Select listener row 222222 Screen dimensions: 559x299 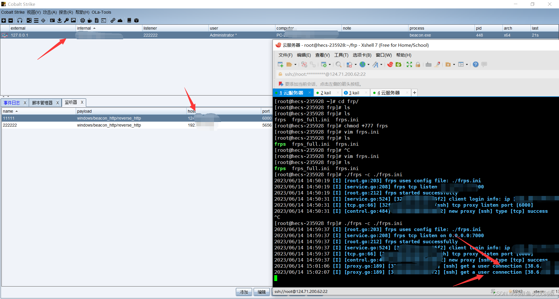pos(137,125)
